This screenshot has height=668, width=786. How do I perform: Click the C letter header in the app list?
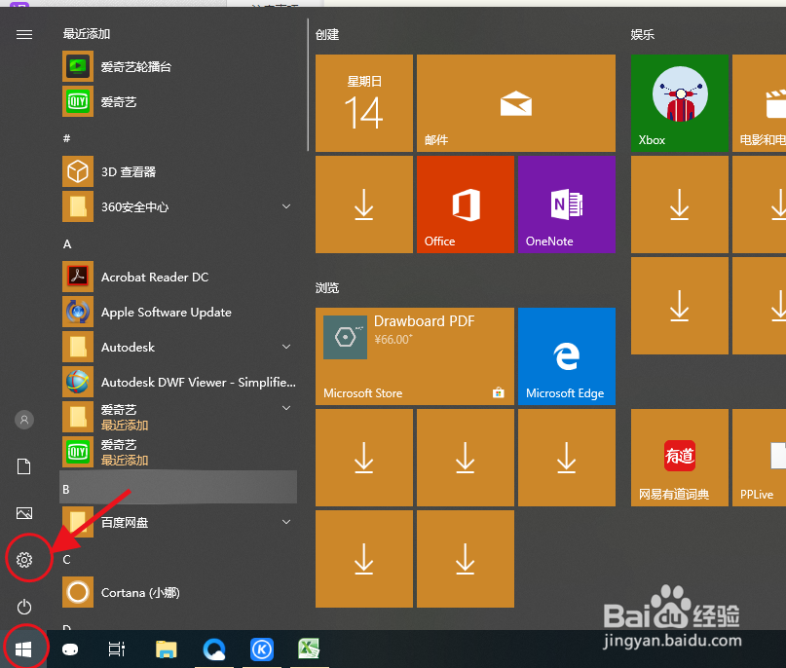tap(66, 559)
